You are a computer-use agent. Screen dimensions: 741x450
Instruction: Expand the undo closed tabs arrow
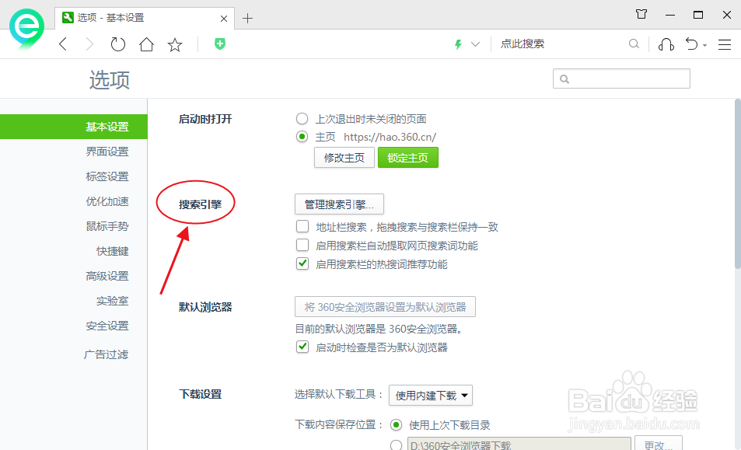[x=704, y=45]
